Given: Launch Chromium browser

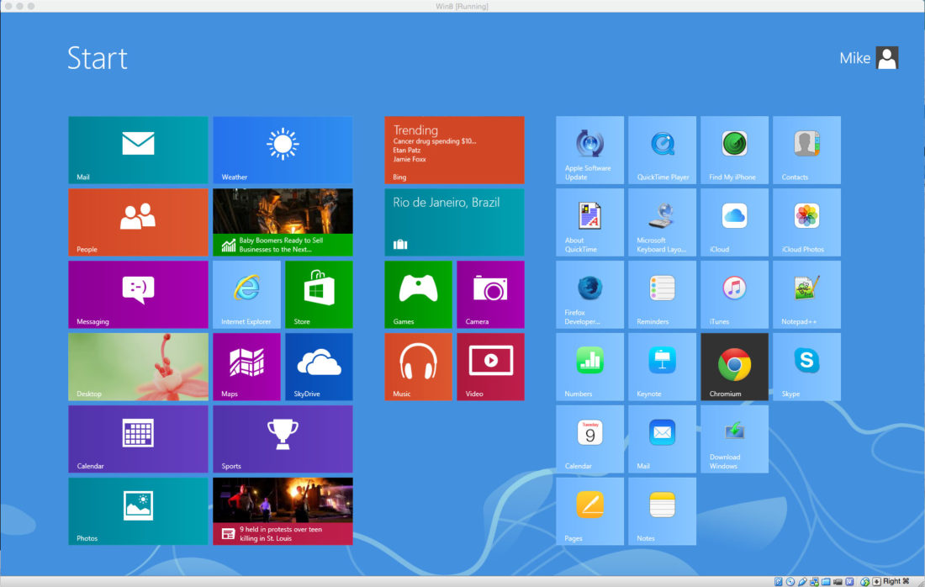Looking at the screenshot, I should (x=734, y=367).
